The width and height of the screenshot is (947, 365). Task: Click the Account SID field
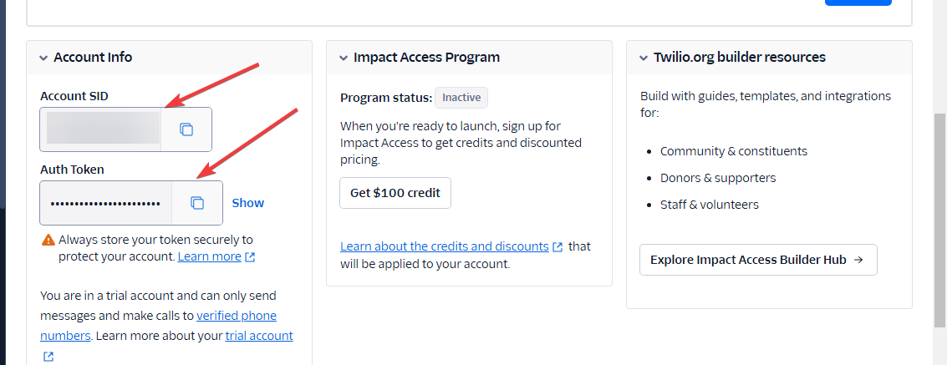[100, 129]
